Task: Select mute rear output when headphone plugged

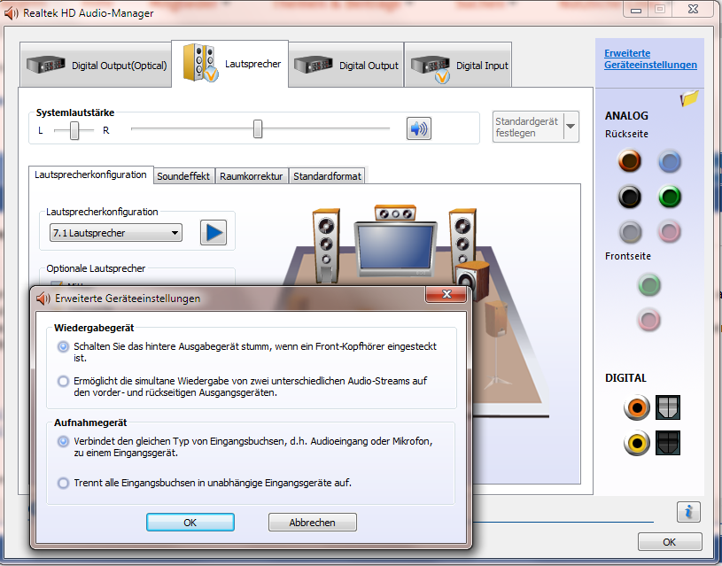Action: [63, 346]
